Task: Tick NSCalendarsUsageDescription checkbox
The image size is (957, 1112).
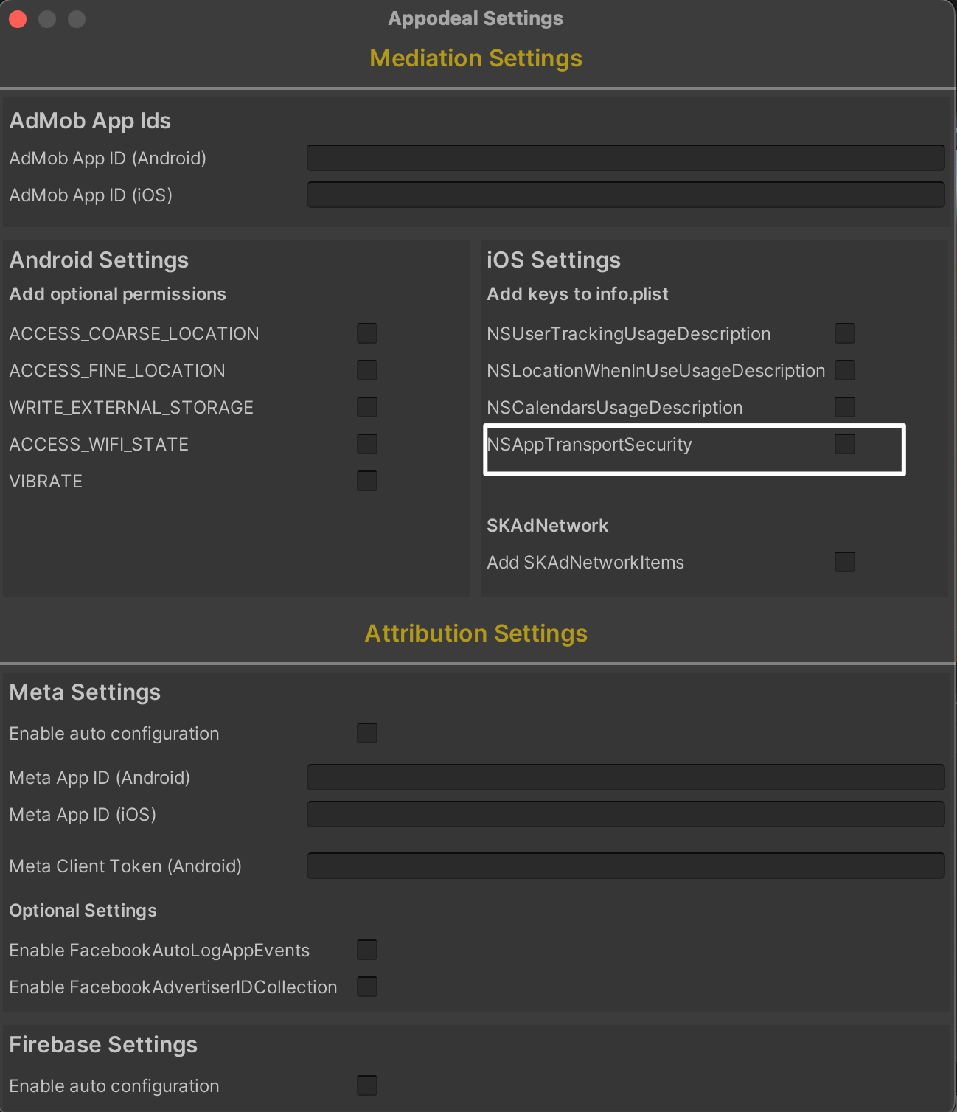Action: coord(844,407)
